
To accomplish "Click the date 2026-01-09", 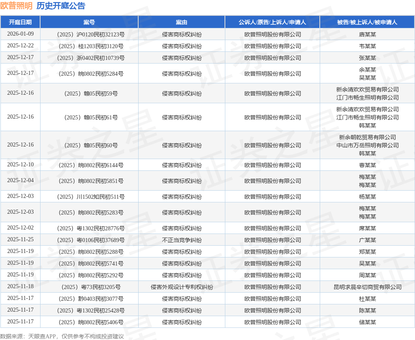I will 20,34.
